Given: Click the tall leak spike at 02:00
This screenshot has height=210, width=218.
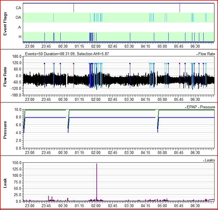Looking at the screenshot, I should (x=96, y=179).
